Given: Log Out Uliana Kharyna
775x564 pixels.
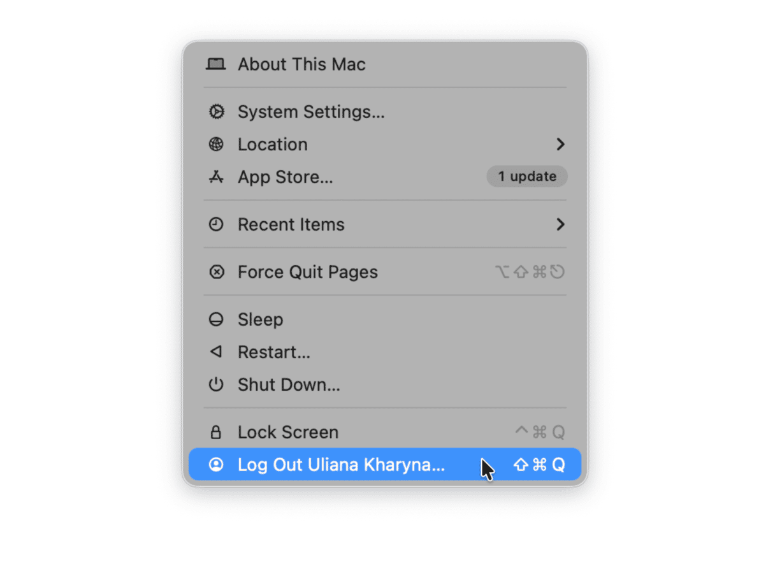Looking at the screenshot, I should tap(341, 465).
